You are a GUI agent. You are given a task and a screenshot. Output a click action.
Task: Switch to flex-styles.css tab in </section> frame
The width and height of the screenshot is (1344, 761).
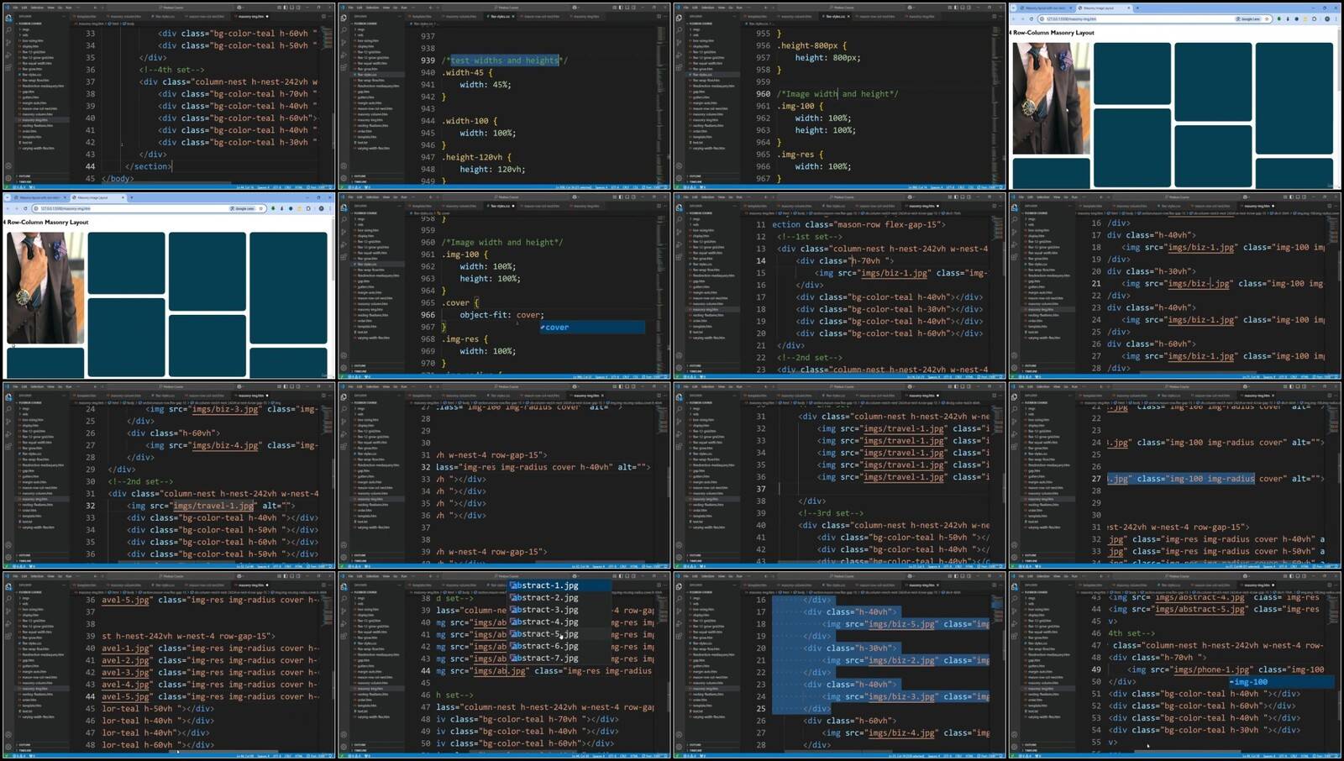(x=163, y=16)
